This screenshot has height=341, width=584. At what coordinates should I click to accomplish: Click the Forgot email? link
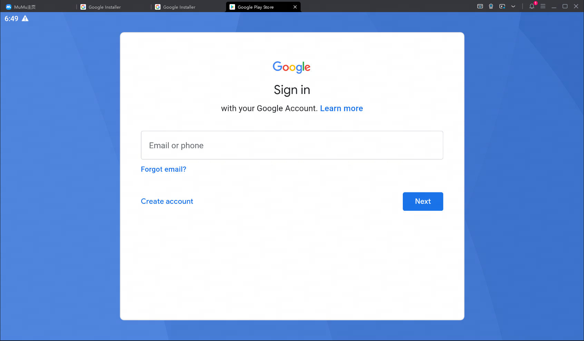(x=164, y=169)
